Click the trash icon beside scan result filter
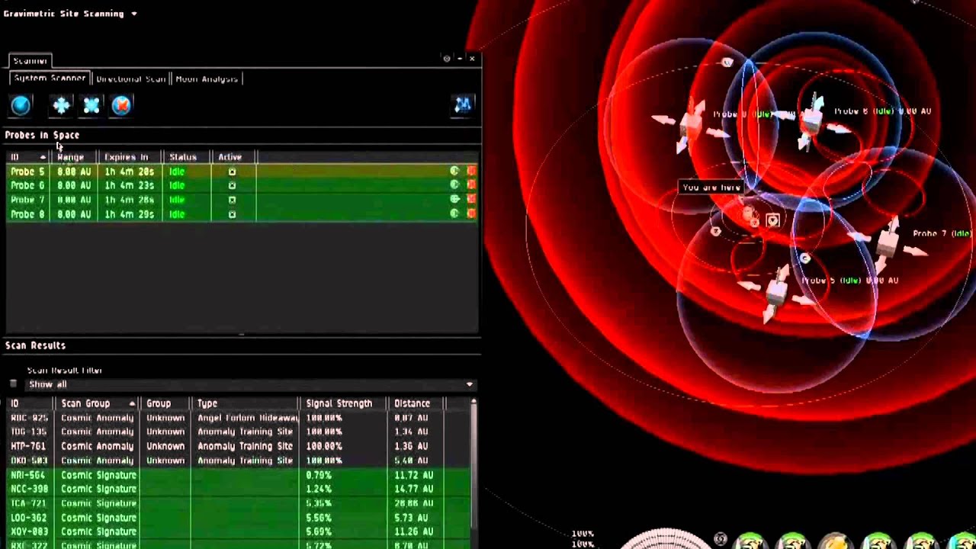Screen dimensions: 976x549 click(13, 384)
